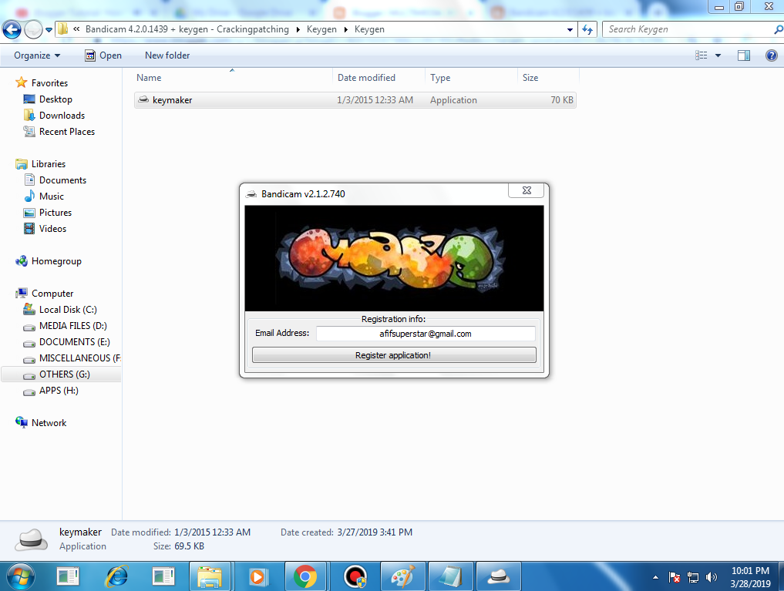The image size is (784, 591).
Task: Click the Search Keygen input field
Action: tap(688, 29)
